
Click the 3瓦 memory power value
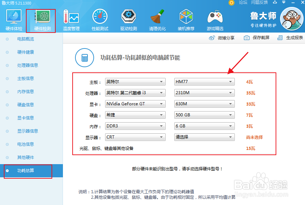pos(249,126)
